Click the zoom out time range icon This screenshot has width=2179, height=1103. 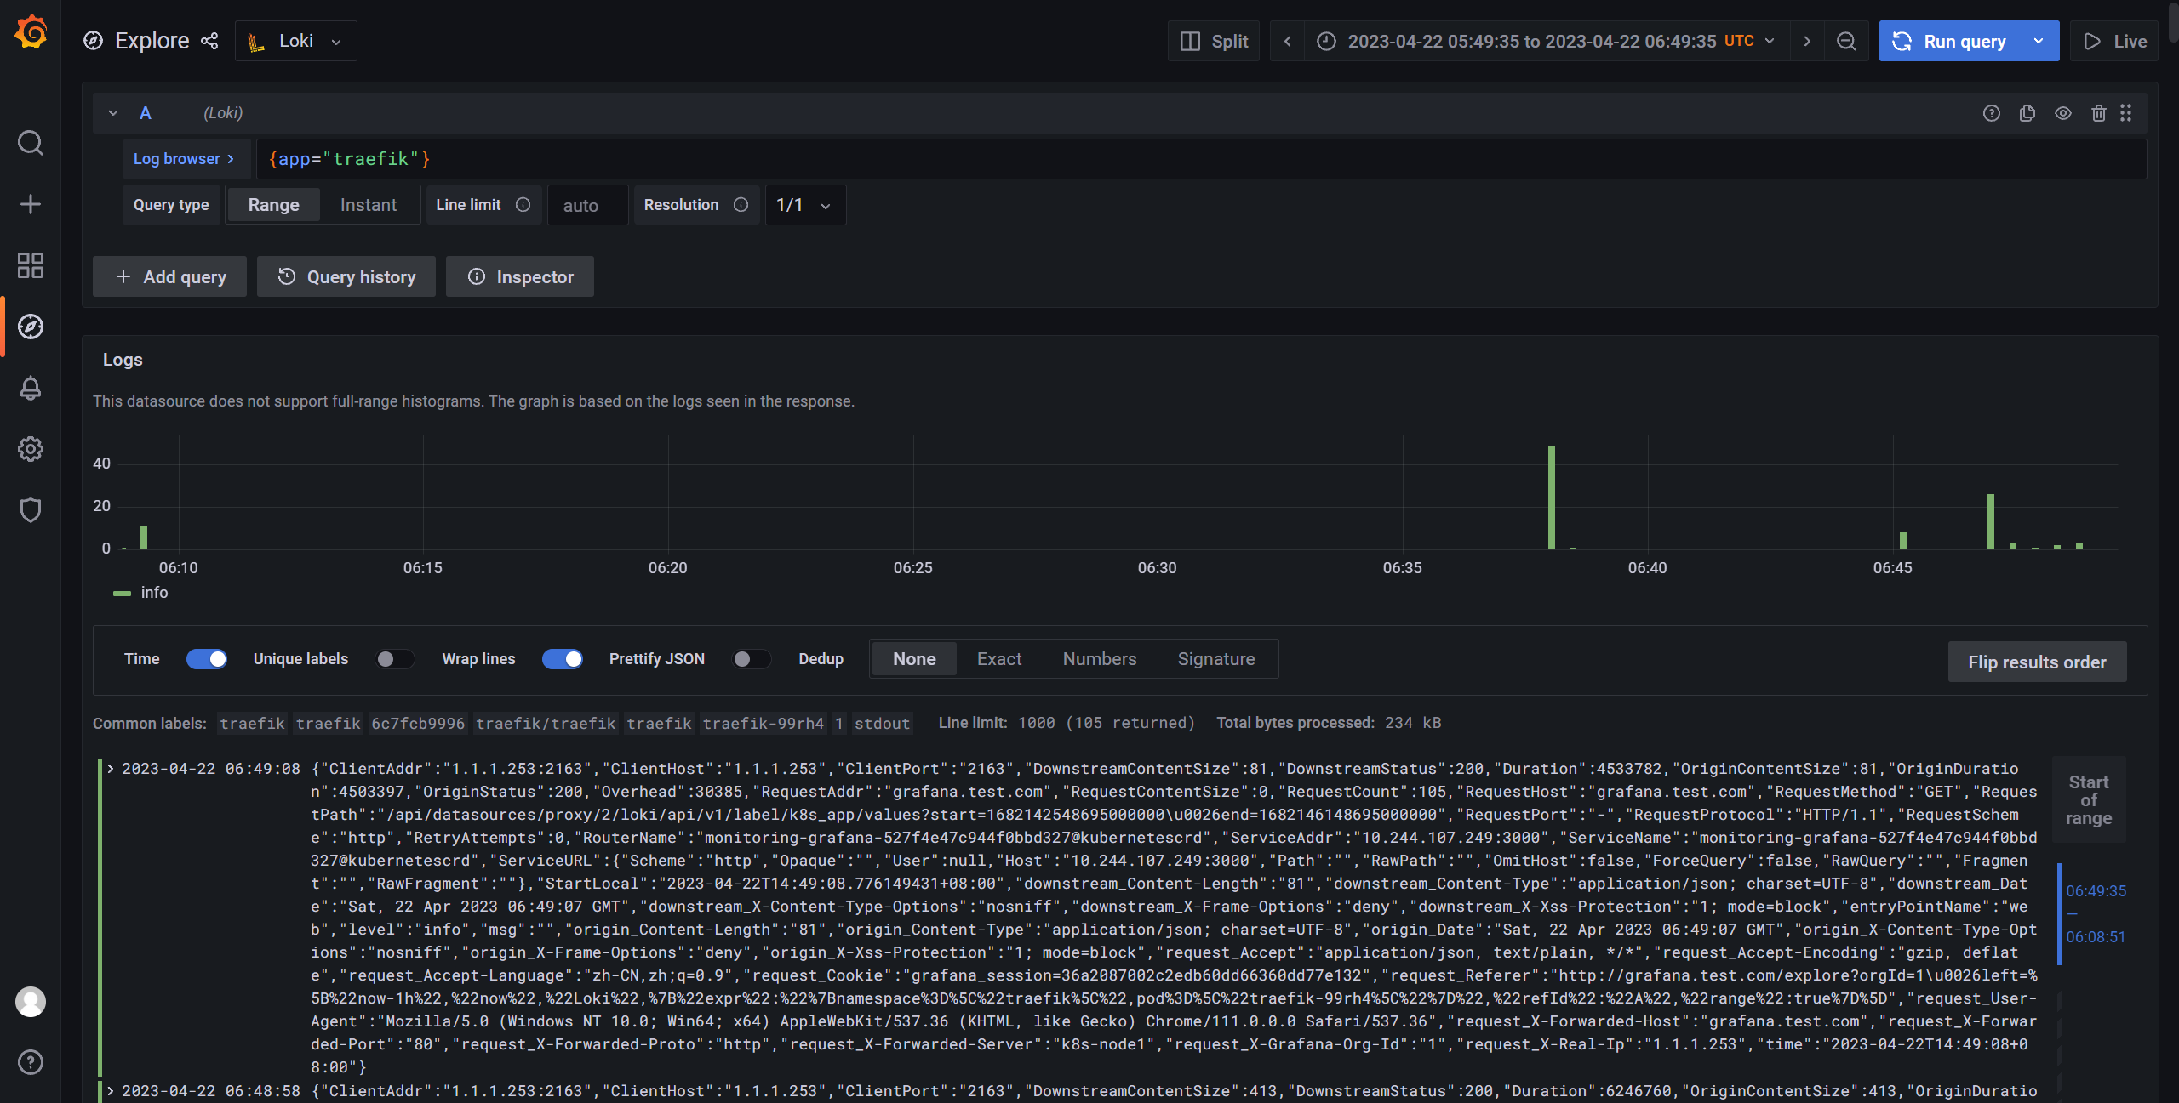(x=1845, y=41)
